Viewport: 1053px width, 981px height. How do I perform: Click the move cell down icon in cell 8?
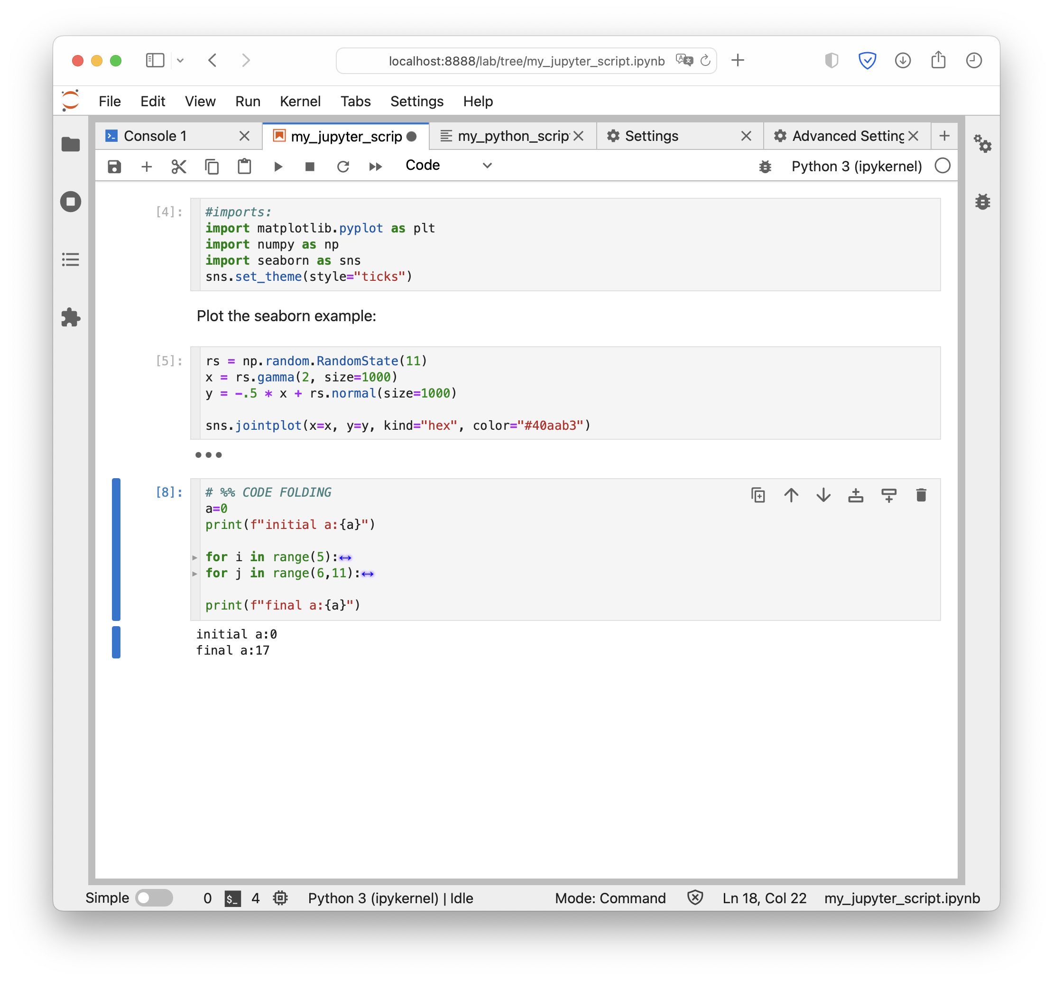(823, 496)
